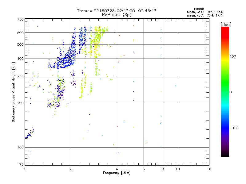Click the 'RwPretec (8p)' subtitle
The image size is (246, 184).
tap(117, 15)
